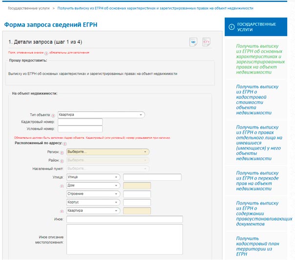
Task: Click the code document icon in step header
Action: (207, 42)
